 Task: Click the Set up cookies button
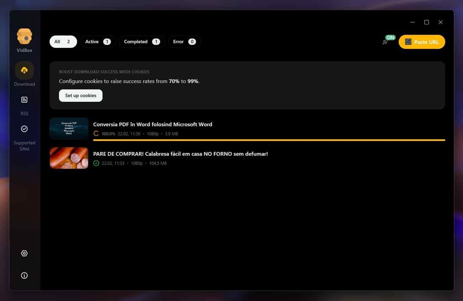[x=80, y=95]
